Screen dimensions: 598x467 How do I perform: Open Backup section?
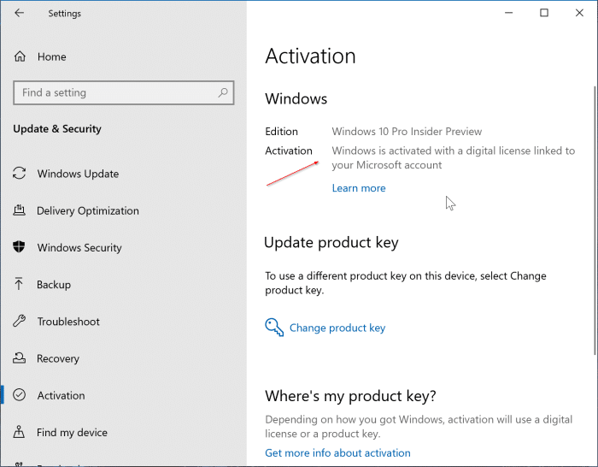[x=54, y=285]
